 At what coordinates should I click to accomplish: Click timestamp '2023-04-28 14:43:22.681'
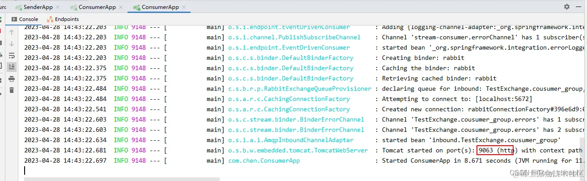[65, 150]
